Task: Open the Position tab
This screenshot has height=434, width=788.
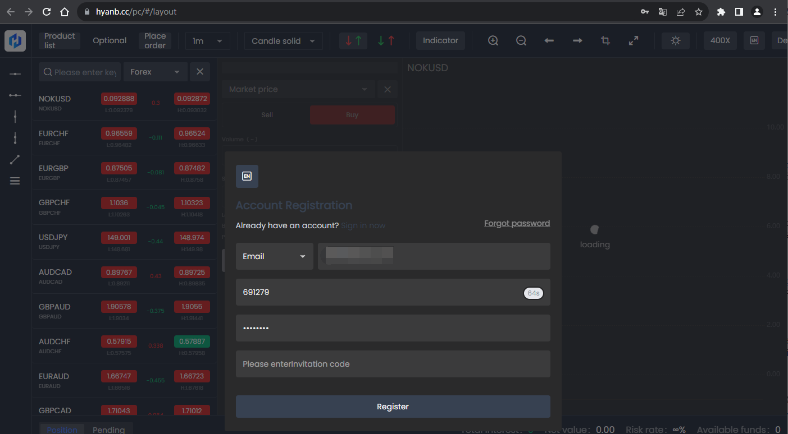Action: [x=62, y=429]
